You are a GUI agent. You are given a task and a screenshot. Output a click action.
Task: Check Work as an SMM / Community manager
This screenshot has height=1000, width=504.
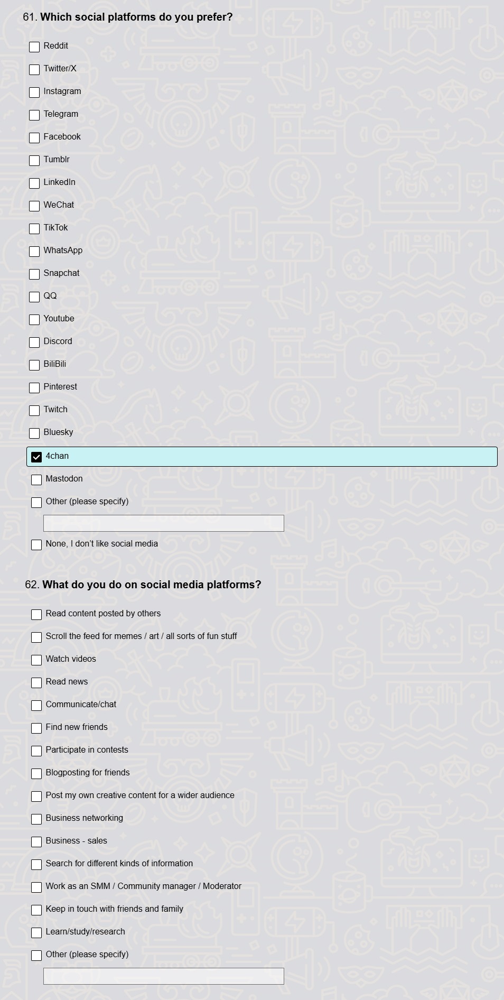click(x=36, y=887)
